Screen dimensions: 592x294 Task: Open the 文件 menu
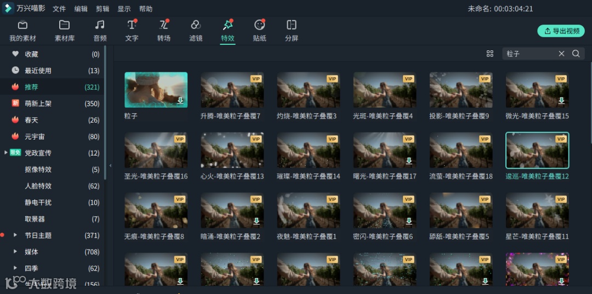point(59,9)
